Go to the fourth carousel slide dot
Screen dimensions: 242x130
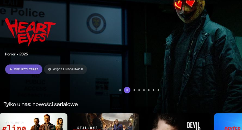(x=139, y=90)
